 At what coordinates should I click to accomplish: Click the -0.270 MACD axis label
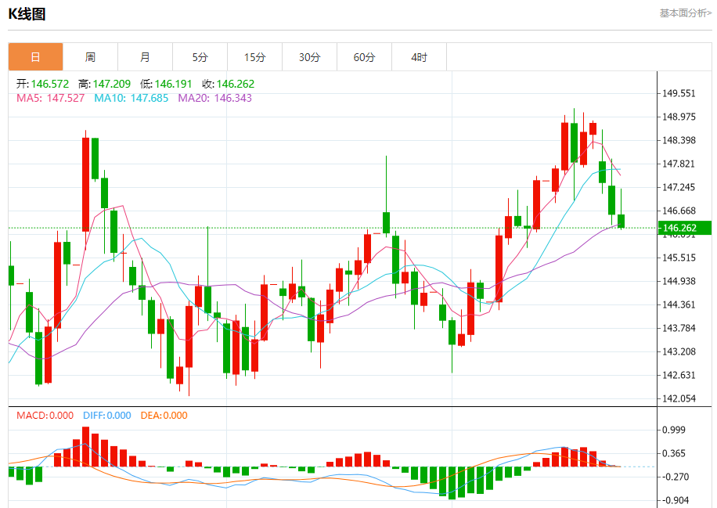(674, 477)
